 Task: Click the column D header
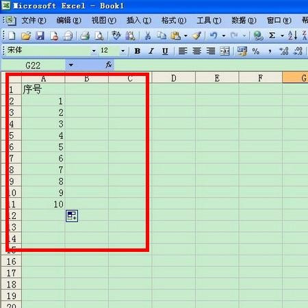[x=174, y=78]
